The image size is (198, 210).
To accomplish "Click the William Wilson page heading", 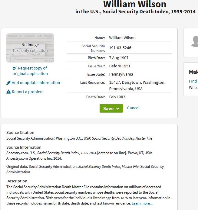I will 135,4.
